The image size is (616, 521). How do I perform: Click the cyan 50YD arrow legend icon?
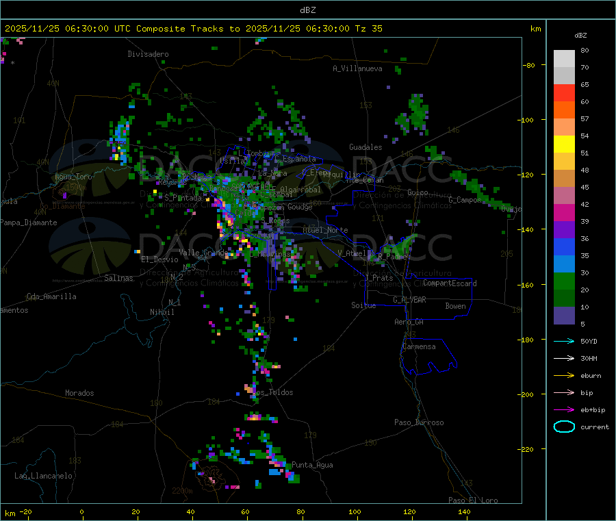(x=564, y=341)
